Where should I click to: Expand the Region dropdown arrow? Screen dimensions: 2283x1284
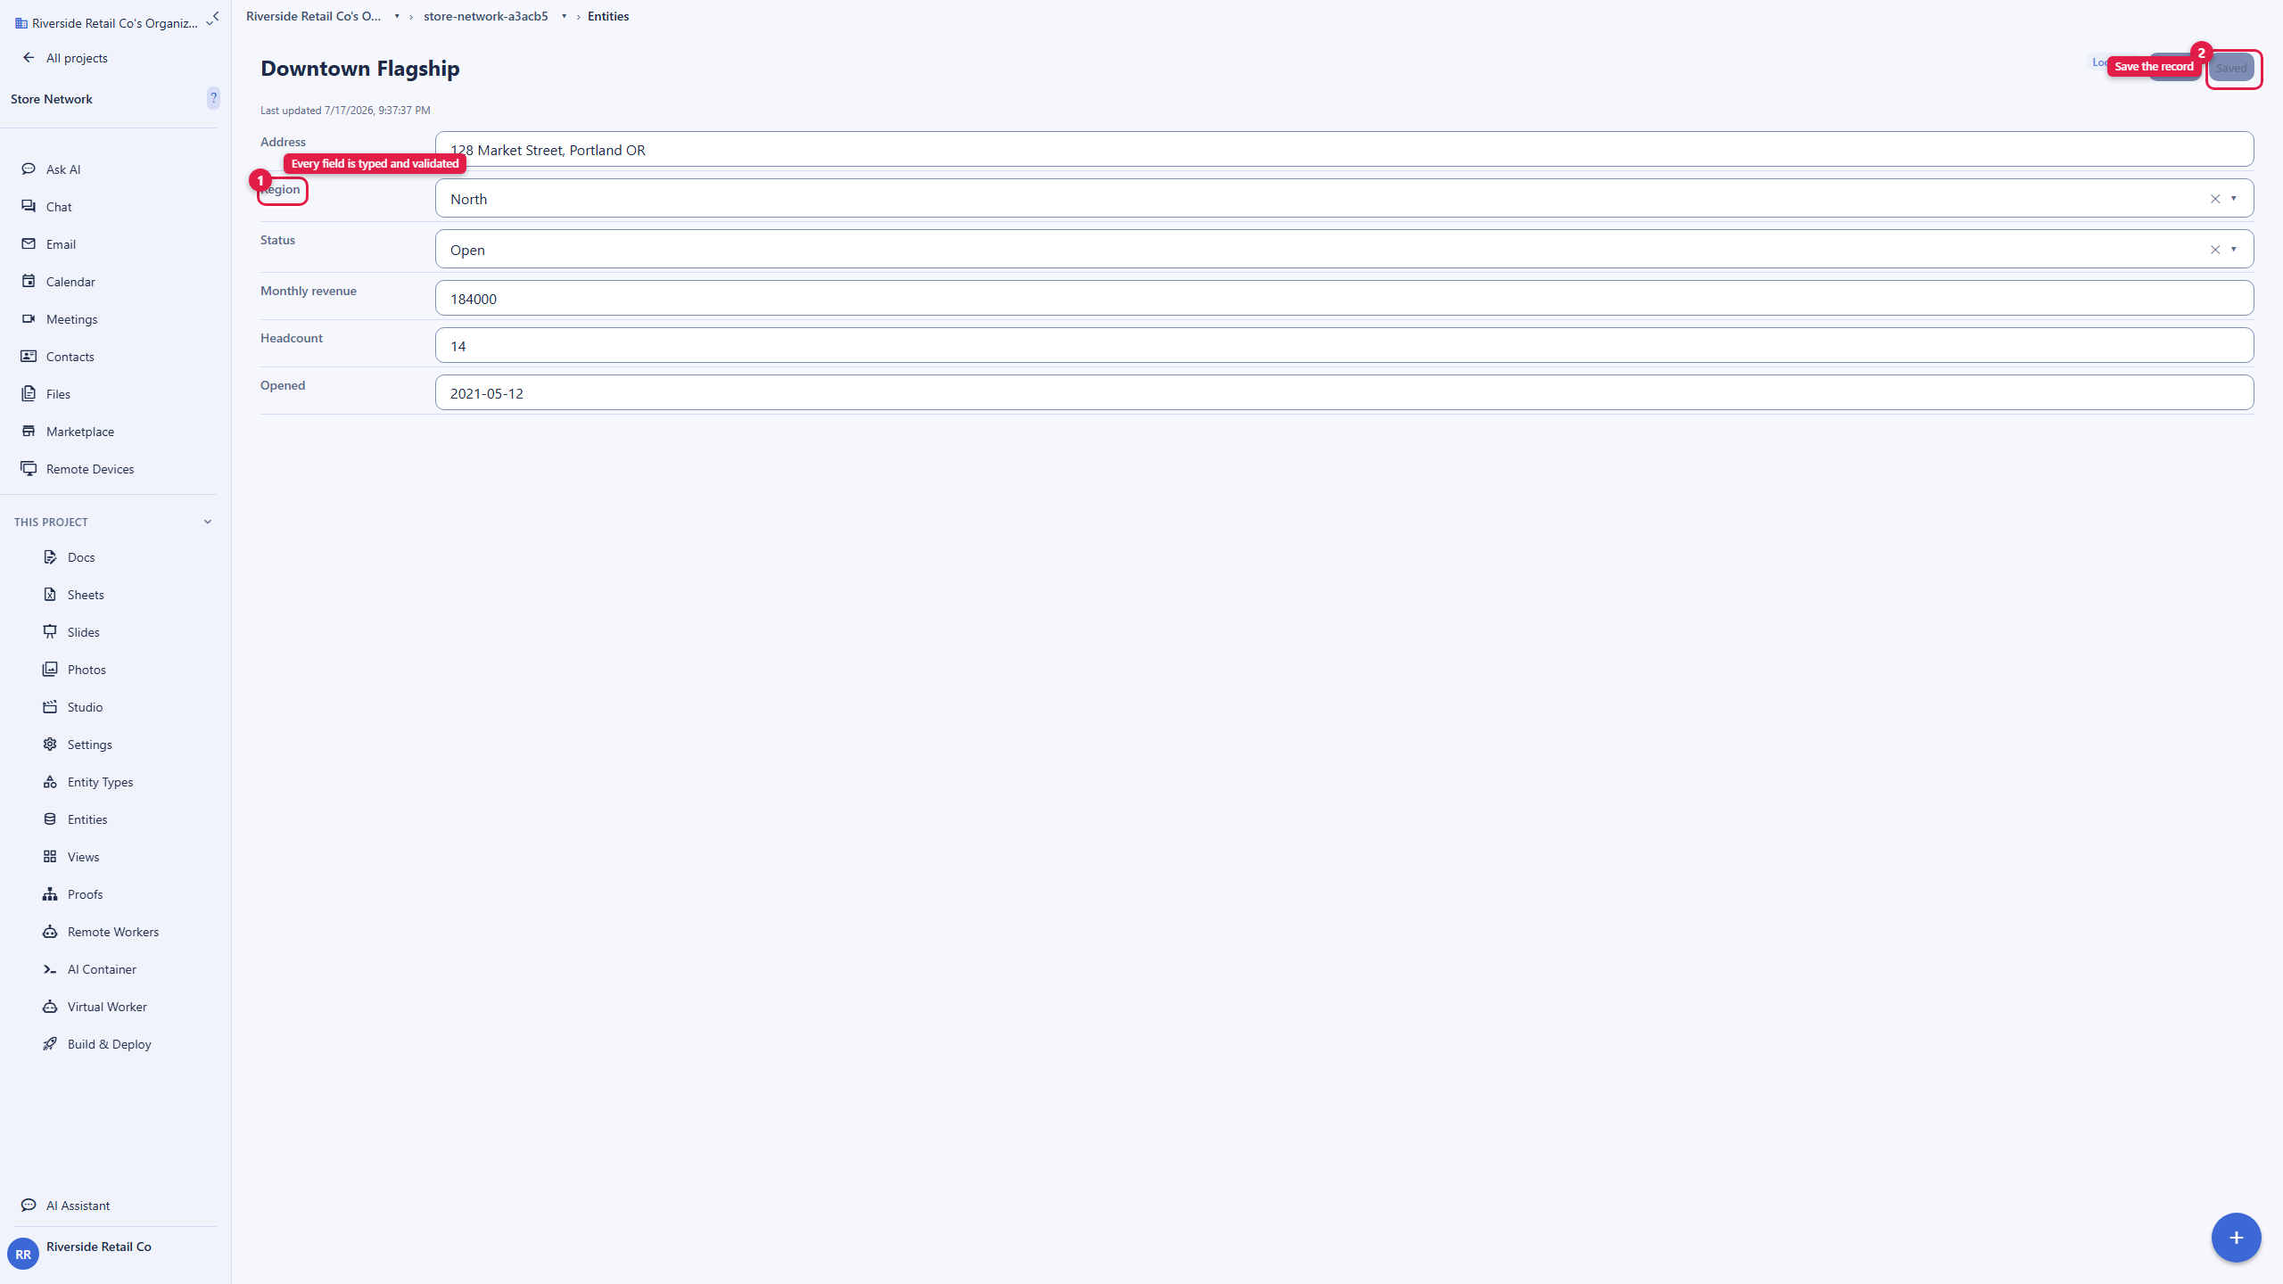coord(2234,199)
